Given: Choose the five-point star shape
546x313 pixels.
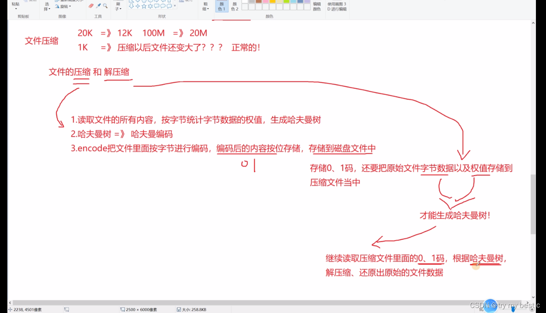Looking at the screenshot, I should pyautogui.click(x=144, y=6).
